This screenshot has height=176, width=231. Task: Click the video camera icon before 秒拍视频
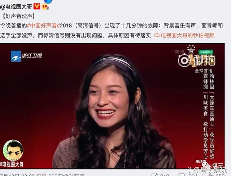point(157,35)
